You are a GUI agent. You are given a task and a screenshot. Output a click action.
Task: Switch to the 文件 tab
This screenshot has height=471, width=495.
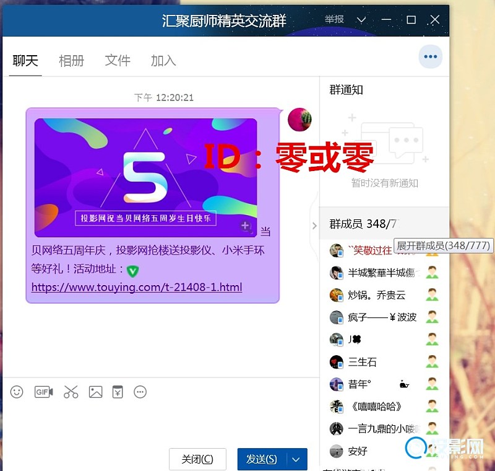pos(118,61)
